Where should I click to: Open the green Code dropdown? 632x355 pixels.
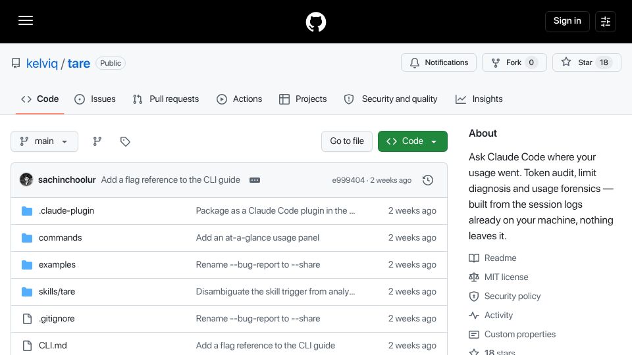(412, 141)
